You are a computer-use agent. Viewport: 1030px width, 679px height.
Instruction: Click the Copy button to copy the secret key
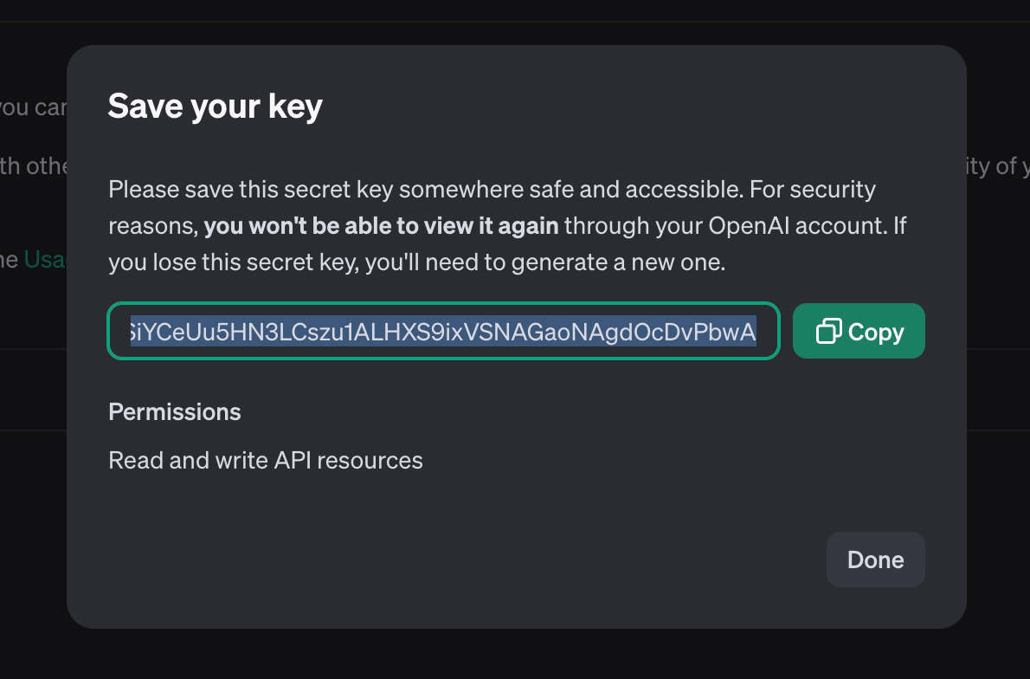pyautogui.click(x=859, y=331)
